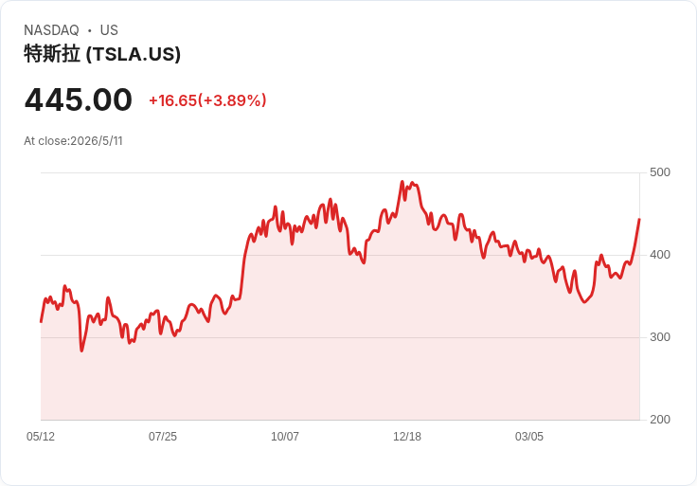This screenshot has height=486, width=697.
Task: Click the 400 price axis label
Action: (660, 255)
